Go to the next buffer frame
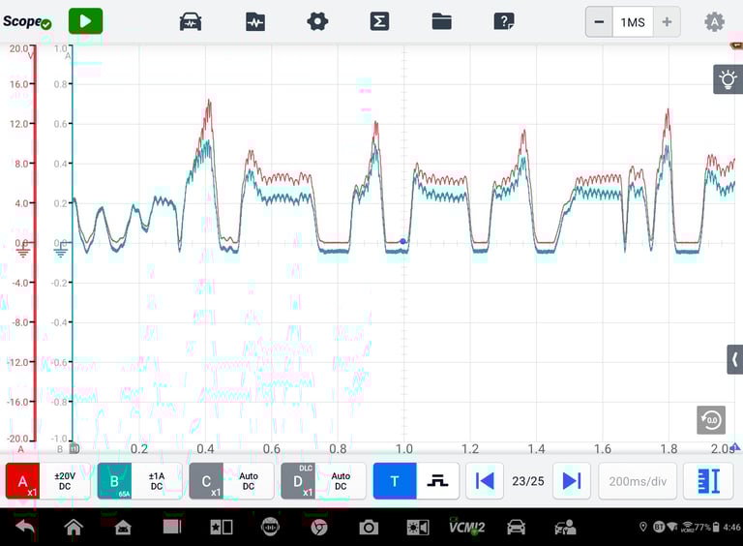The image size is (743, 546). point(572,481)
